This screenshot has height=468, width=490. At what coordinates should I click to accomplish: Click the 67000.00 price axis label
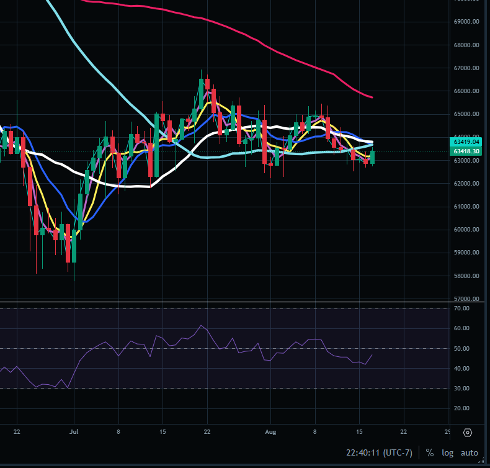466,68
